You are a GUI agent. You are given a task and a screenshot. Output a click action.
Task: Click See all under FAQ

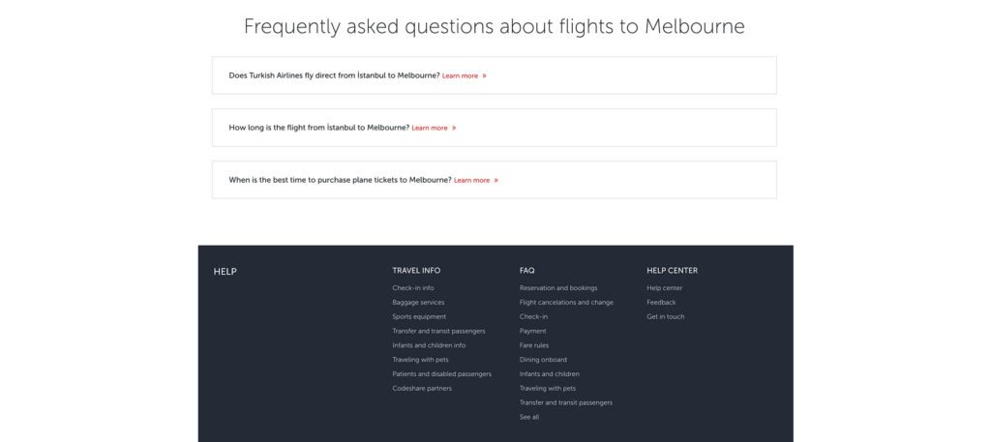529,418
